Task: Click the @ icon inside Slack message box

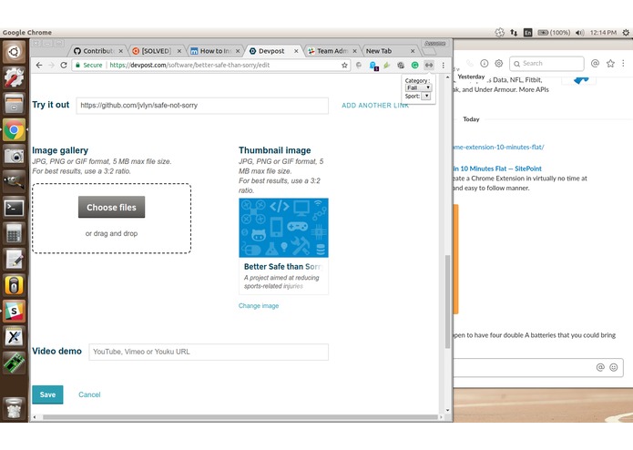Action: [600, 367]
